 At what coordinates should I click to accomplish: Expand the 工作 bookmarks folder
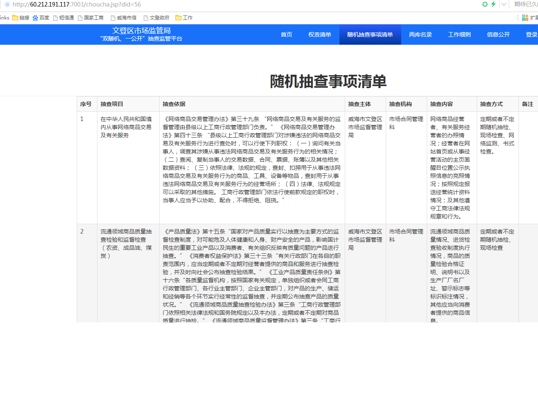[x=184, y=18]
